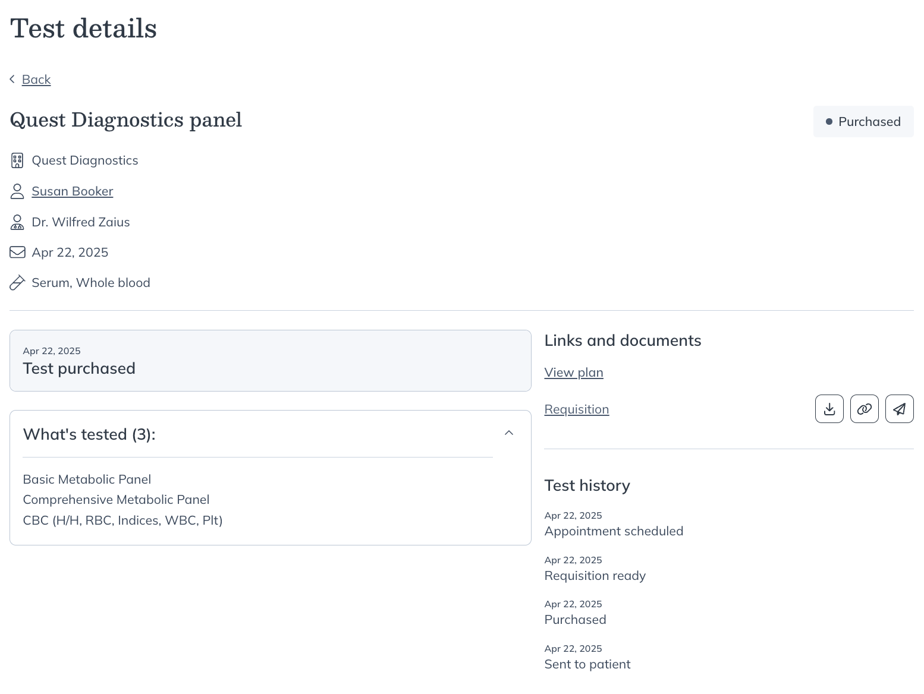
Task: Open the Requisition link
Action: pyautogui.click(x=576, y=409)
